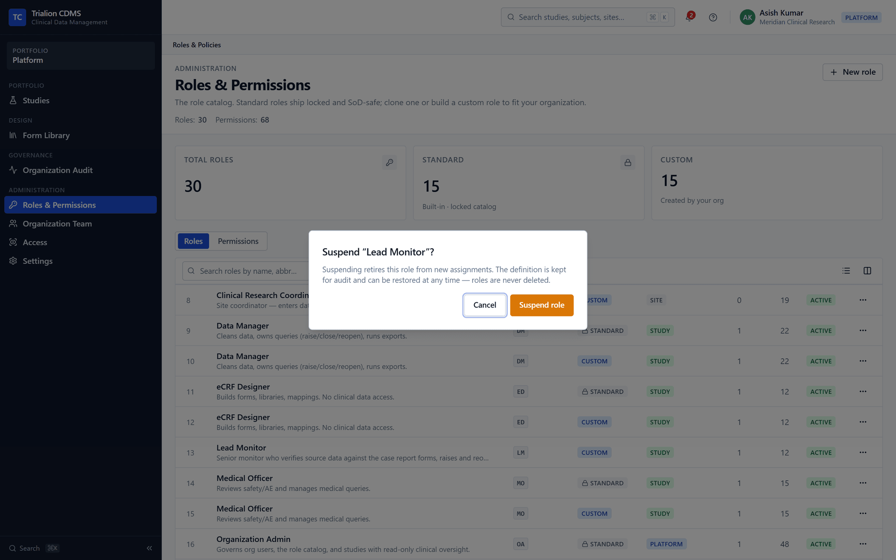Open actions menu for Clinical Research Coordinator row
896x560 pixels.
[863, 300]
